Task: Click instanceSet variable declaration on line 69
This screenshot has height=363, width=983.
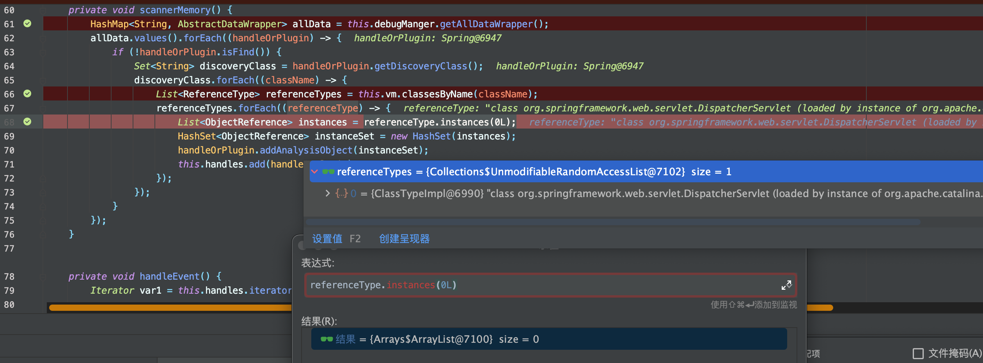Action: pos(344,136)
